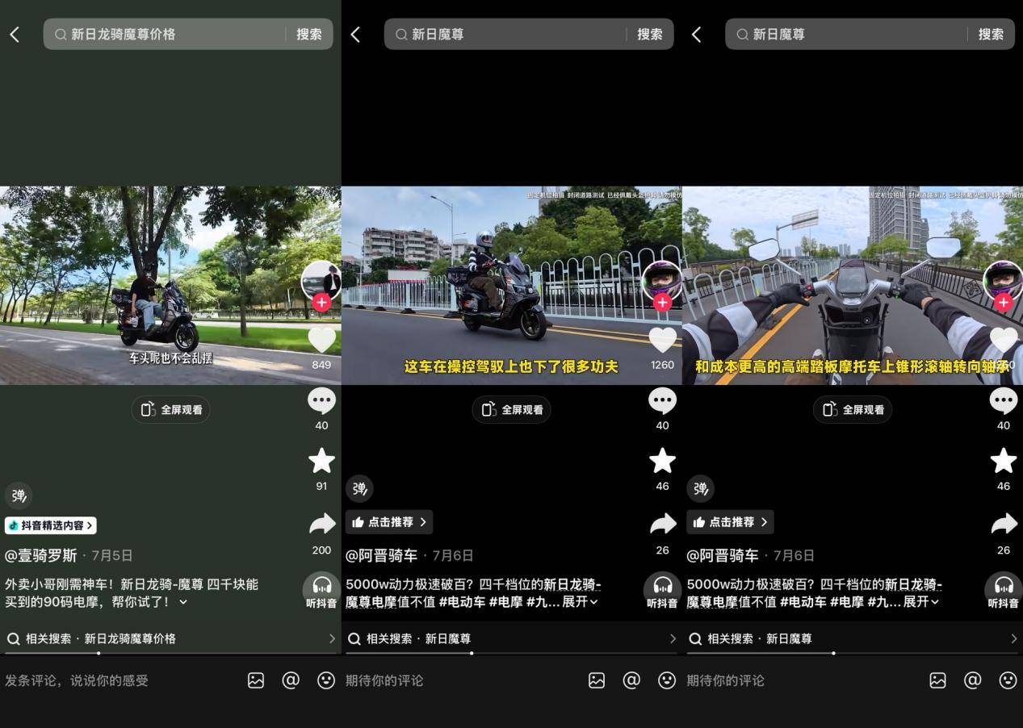Open comments in the middle screenshot

pos(662,401)
